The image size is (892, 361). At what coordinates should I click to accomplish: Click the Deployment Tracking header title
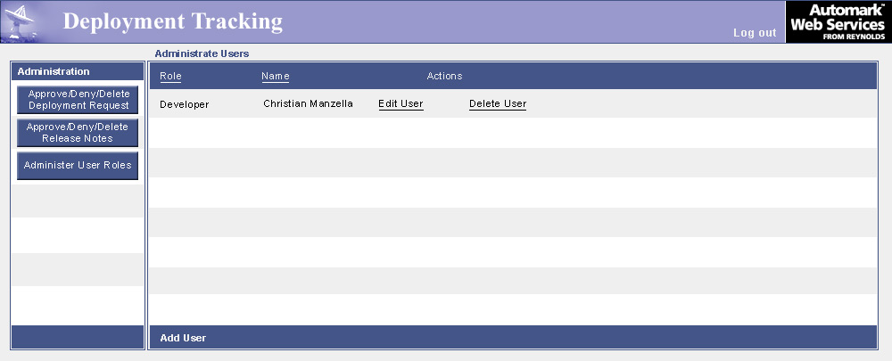point(172,21)
